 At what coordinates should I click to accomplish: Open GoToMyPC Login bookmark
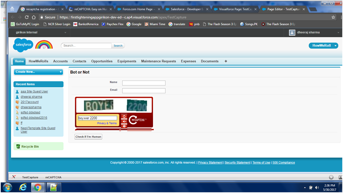click(x=25, y=24)
